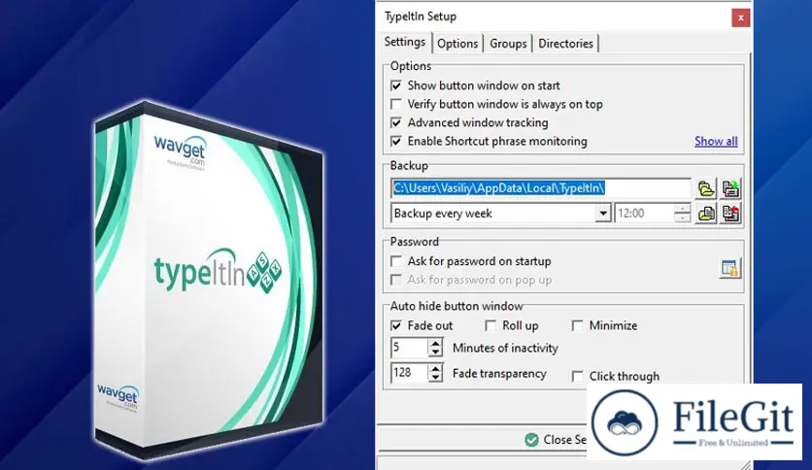Select the Settings tab

405,42
